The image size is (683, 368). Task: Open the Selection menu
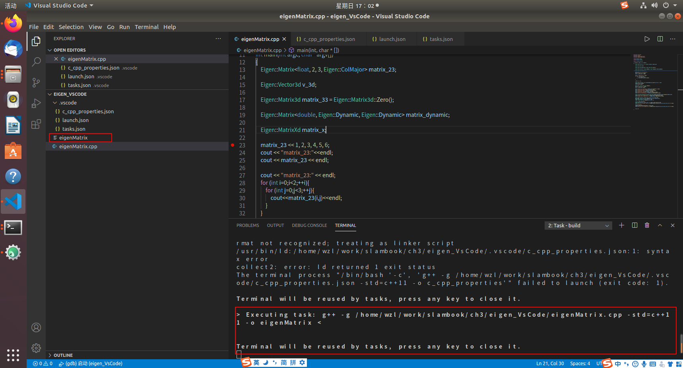71,27
